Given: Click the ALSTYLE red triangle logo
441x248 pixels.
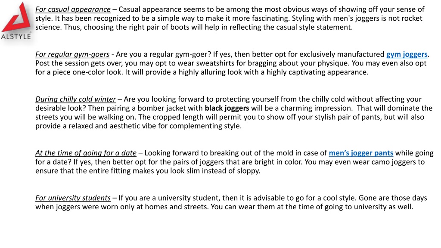Looking at the screenshot, I should pyautogui.click(x=16, y=17).
